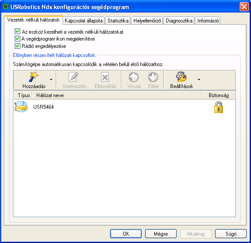251x243 pixels.
Task: Click the Eltávolítás remove icon
Action: (x=105, y=77)
